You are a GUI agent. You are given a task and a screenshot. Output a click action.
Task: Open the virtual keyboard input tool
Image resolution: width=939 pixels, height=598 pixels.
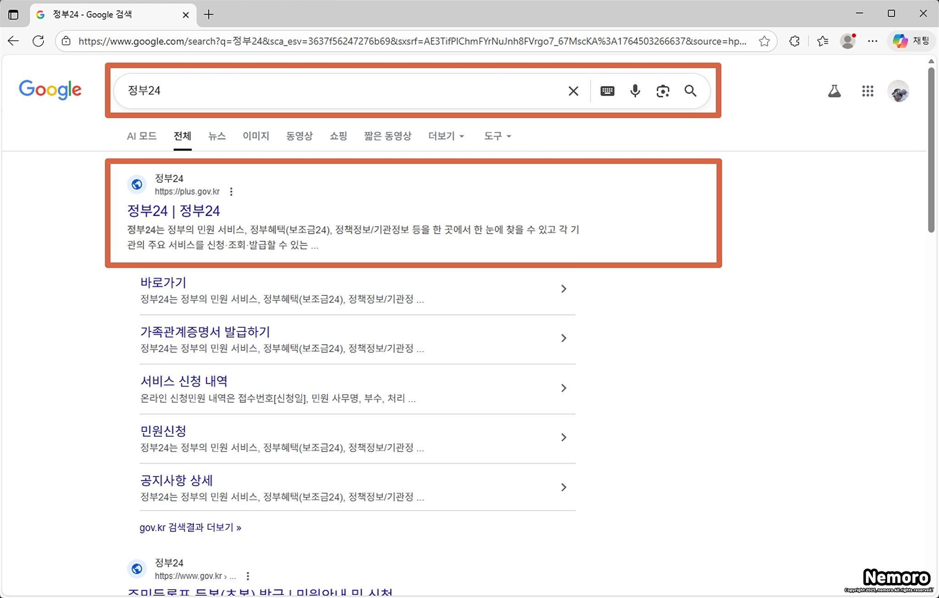click(607, 91)
